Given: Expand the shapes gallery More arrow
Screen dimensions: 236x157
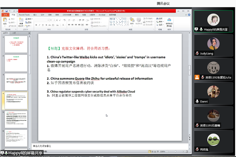Looking at the screenshot, I should (128, 24).
